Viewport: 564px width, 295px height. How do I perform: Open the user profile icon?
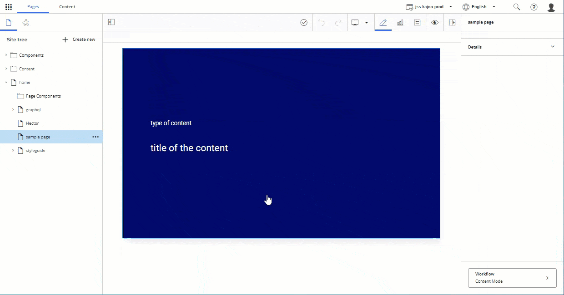click(551, 7)
